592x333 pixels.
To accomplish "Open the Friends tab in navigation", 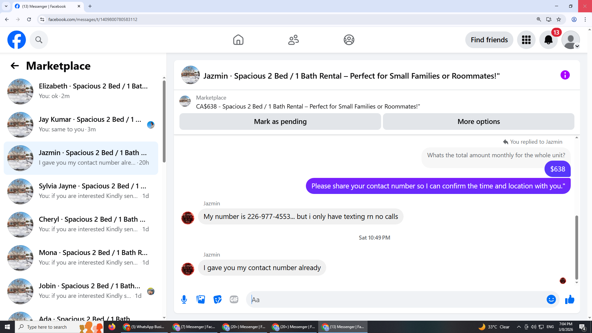I will click(293, 40).
